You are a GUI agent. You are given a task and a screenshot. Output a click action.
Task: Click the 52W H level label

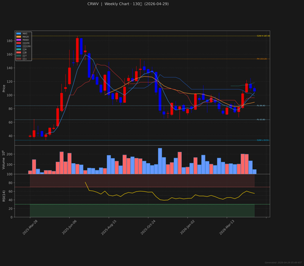[x=263, y=36]
